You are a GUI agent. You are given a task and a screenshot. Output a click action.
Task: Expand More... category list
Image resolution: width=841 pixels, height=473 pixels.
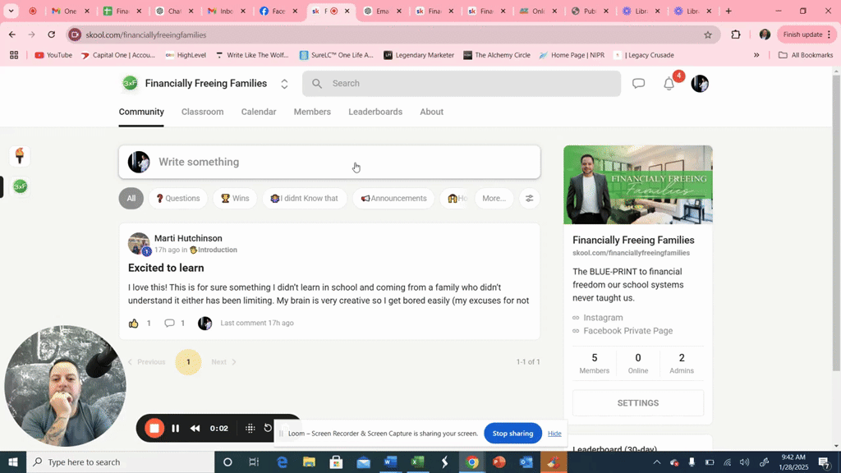pos(494,199)
